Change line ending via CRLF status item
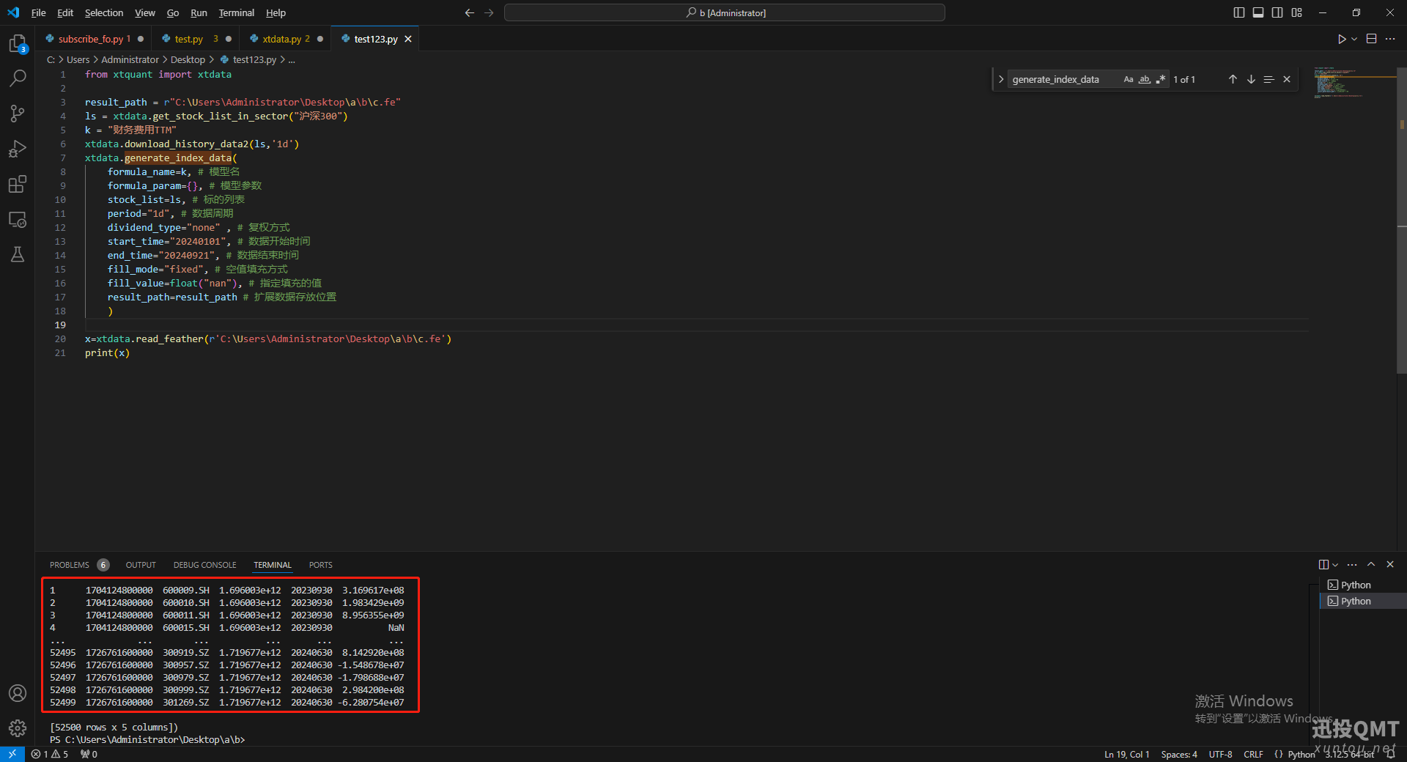 [1253, 755]
